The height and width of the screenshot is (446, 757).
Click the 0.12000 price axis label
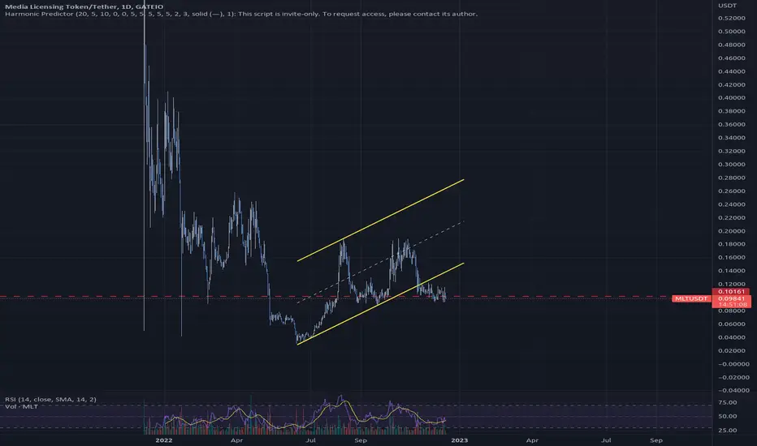coord(731,284)
